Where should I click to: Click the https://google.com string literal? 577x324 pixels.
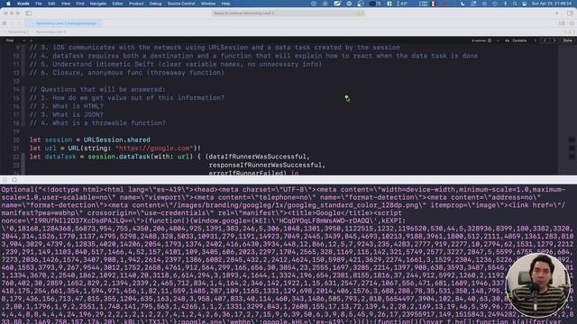pos(154,148)
